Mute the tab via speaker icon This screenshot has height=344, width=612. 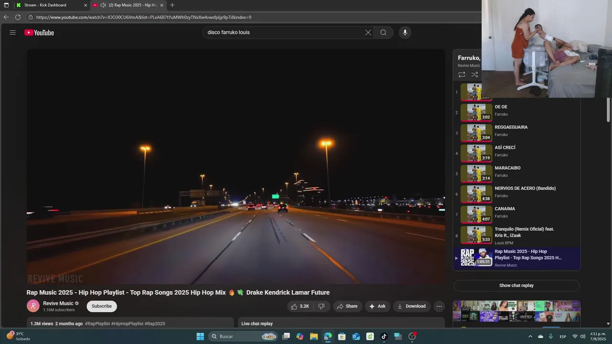(103, 5)
